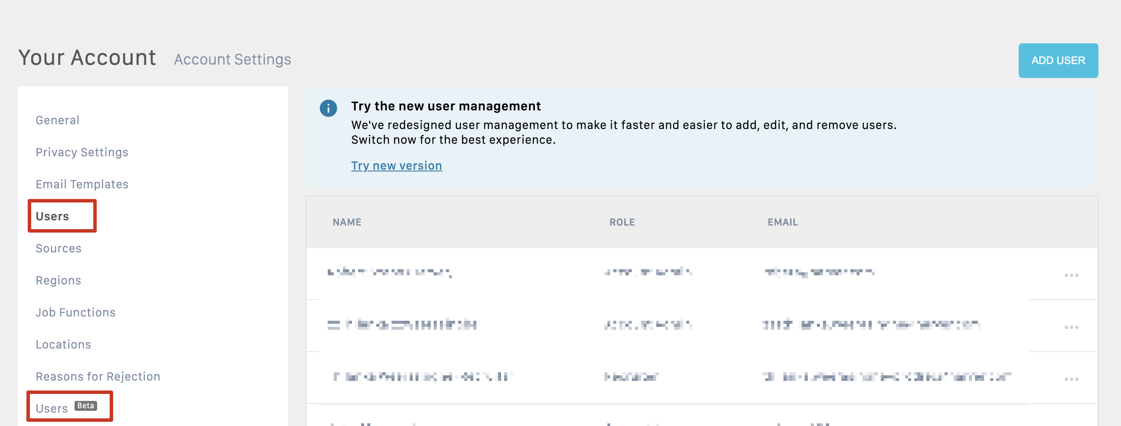This screenshot has width=1121, height=426.
Task: Click the ADD USER button
Action: pos(1058,61)
